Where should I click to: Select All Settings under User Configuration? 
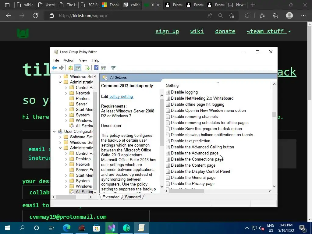click(84, 192)
